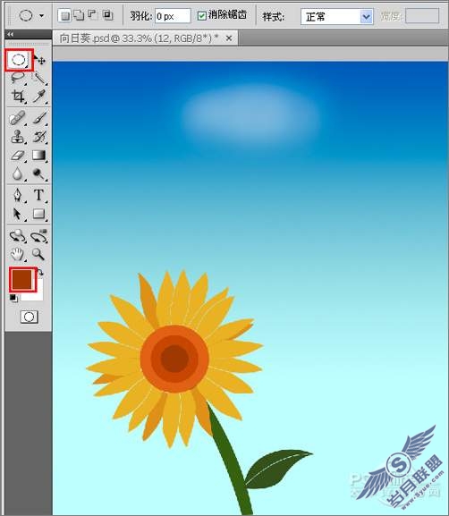449x516 pixels.
Task: Activate the Clone Stamp tool
Action: click(18, 137)
